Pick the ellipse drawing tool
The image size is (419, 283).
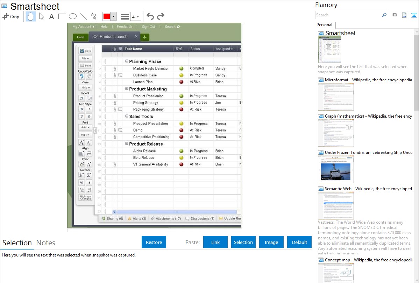73,16
